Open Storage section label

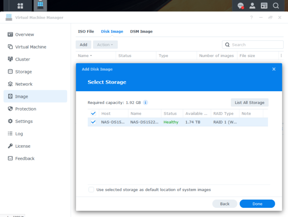tap(23, 72)
